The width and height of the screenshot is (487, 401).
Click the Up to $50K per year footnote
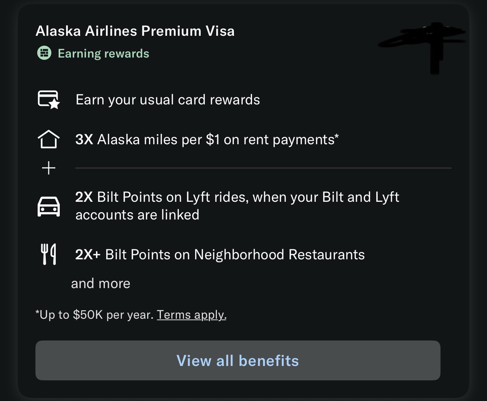point(94,315)
